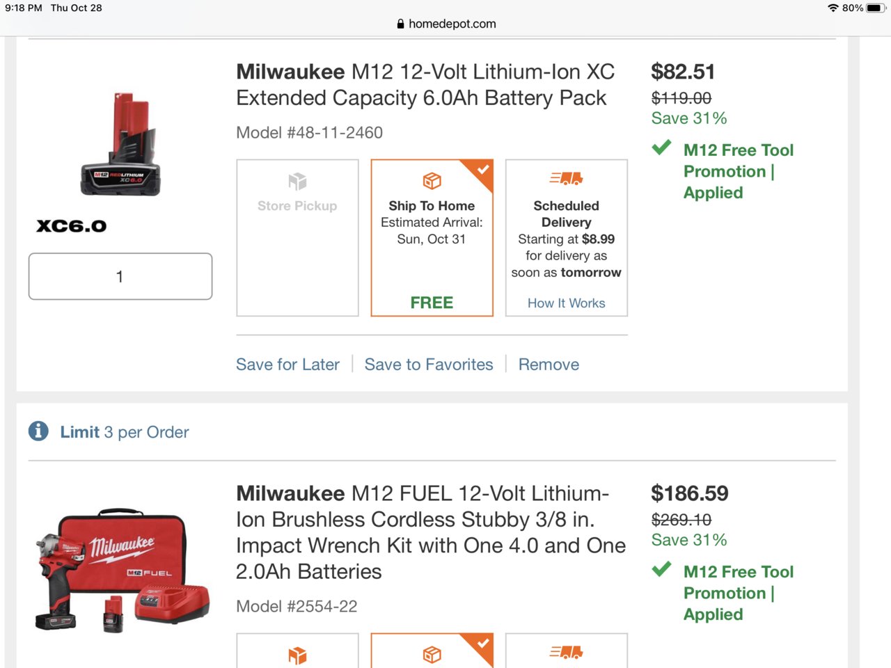
Task: Click the Scheduled Delivery truck icon
Action: 566,179
